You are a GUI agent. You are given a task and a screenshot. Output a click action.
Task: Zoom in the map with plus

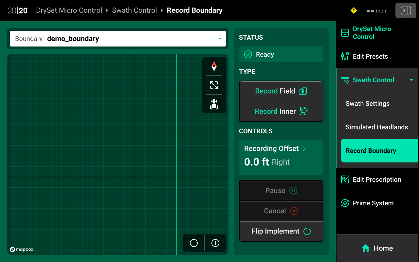[215, 243]
